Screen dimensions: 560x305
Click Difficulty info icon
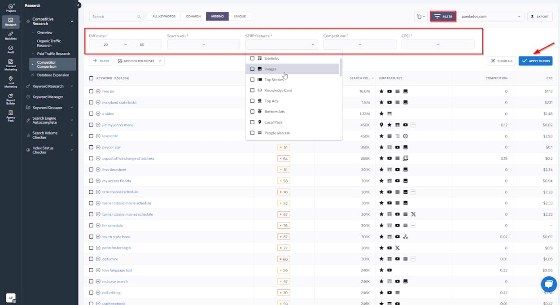[x=107, y=35]
